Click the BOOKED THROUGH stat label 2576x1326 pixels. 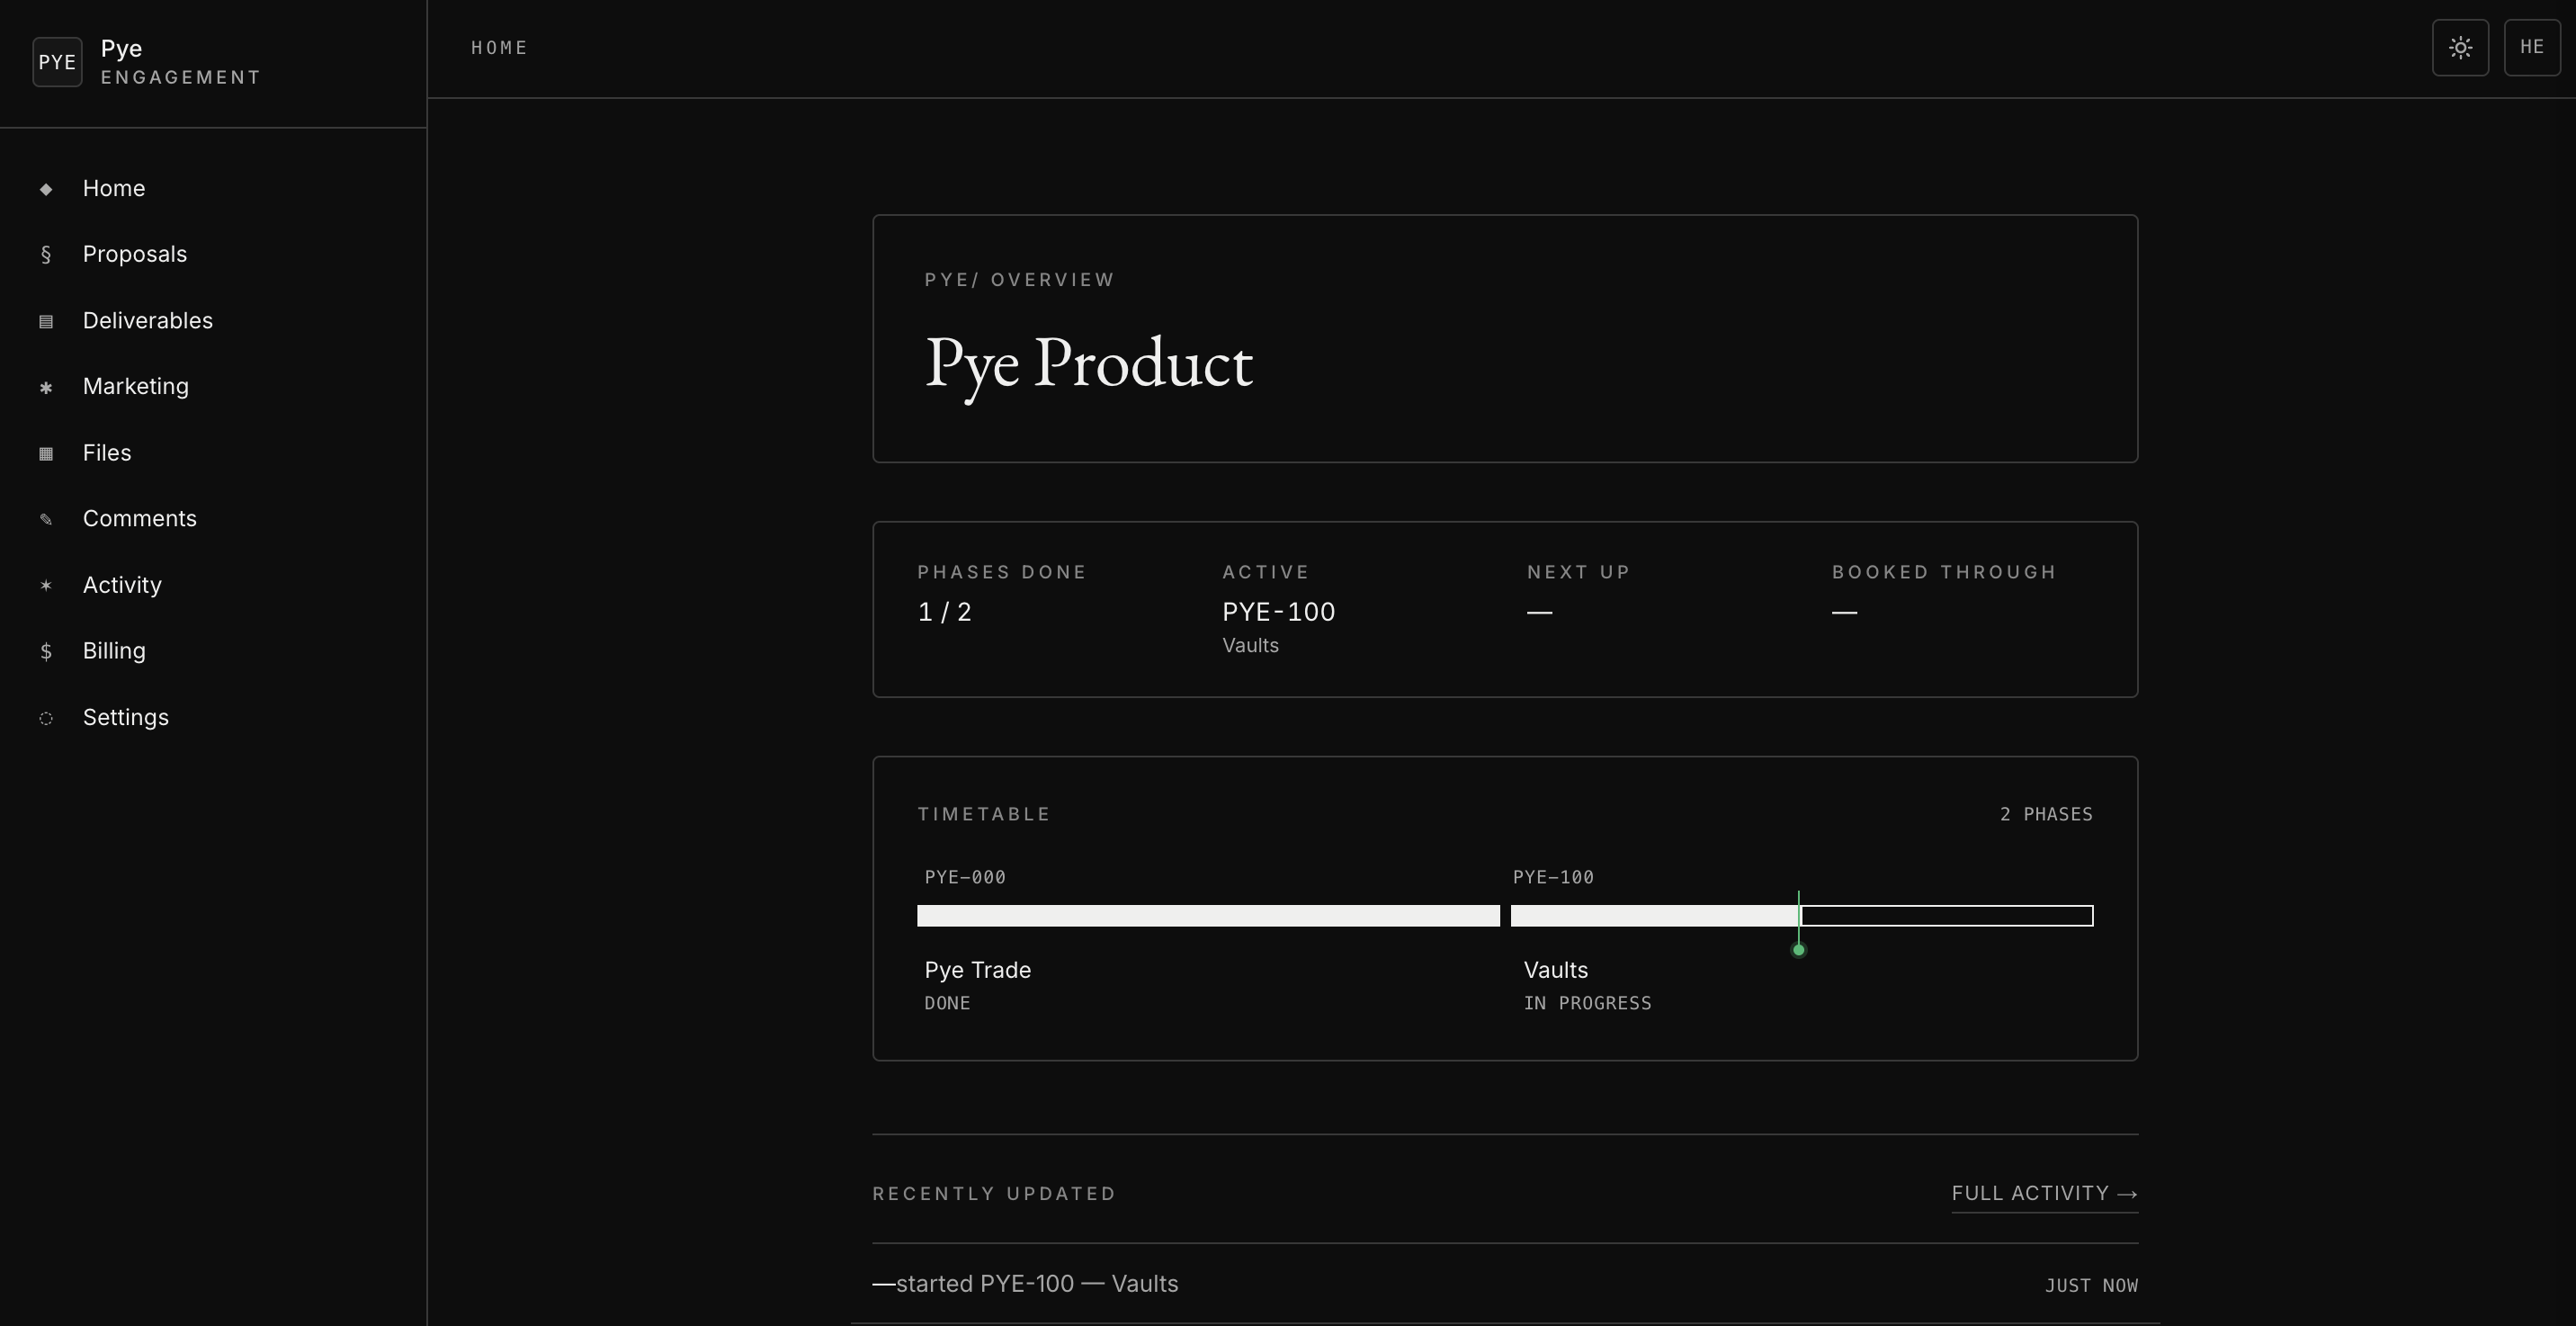1943,572
